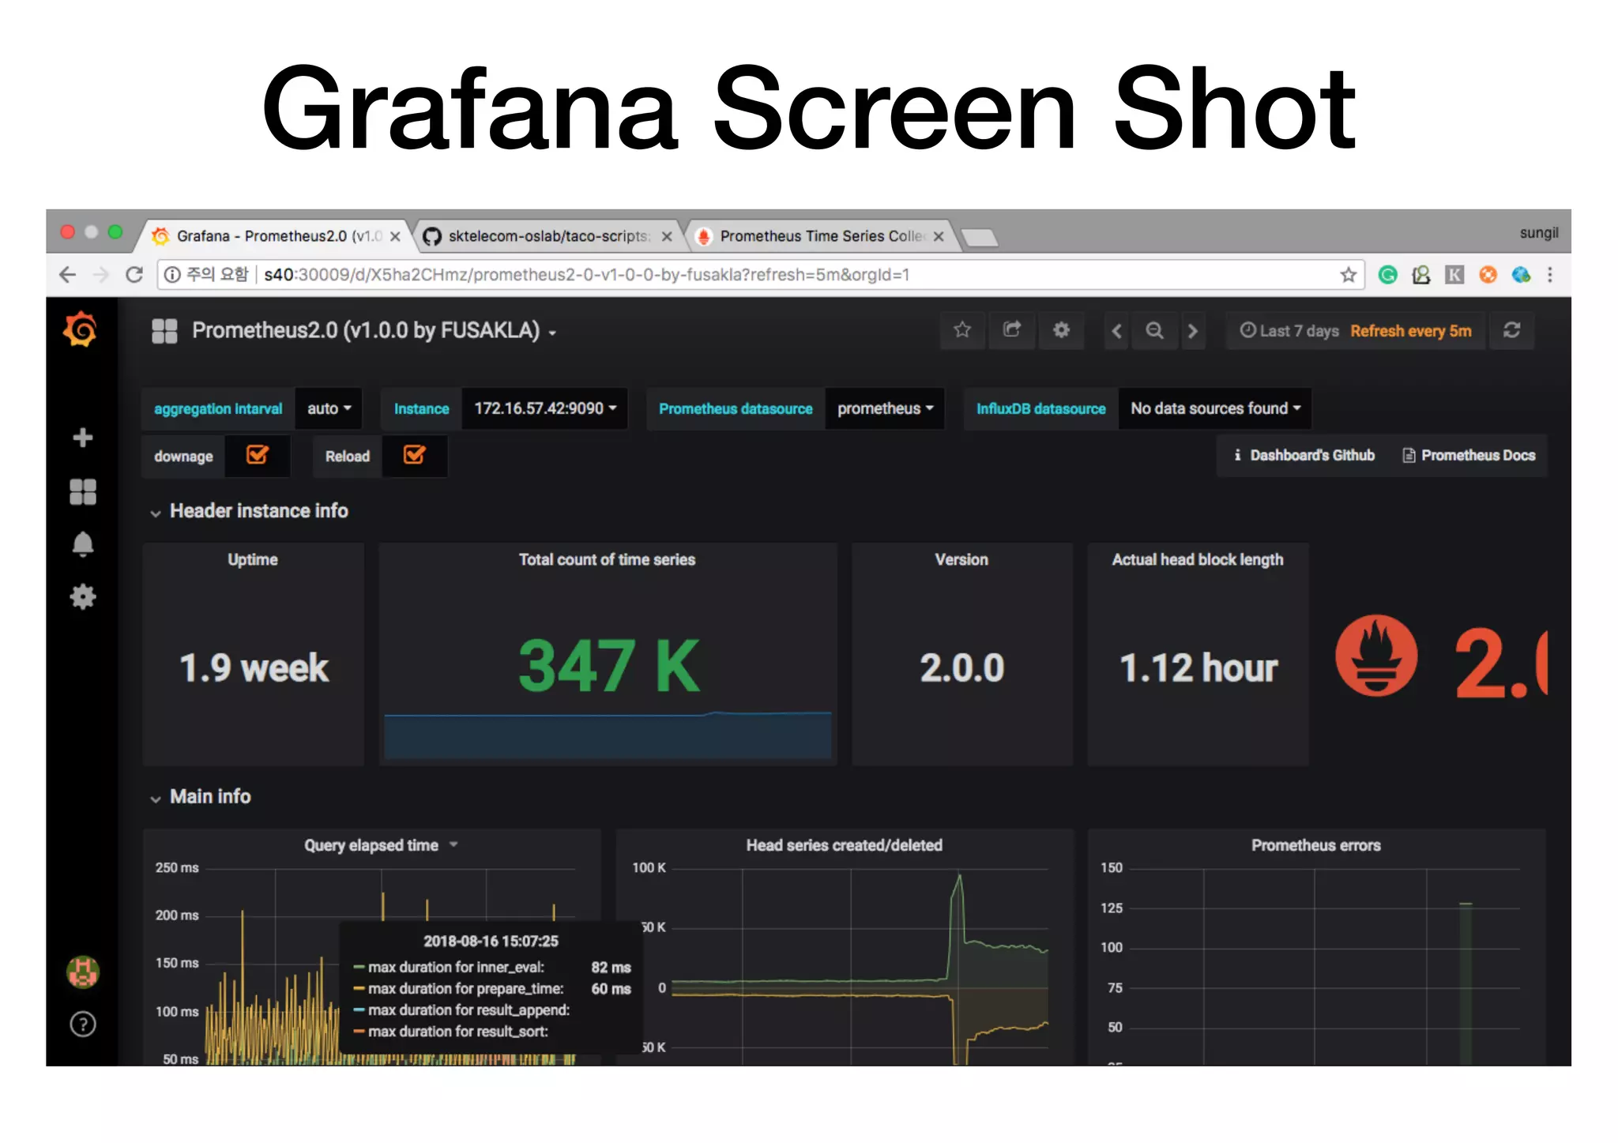Open the Dashboard's Github link
This screenshot has height=1143, width=1618.
1305,455
